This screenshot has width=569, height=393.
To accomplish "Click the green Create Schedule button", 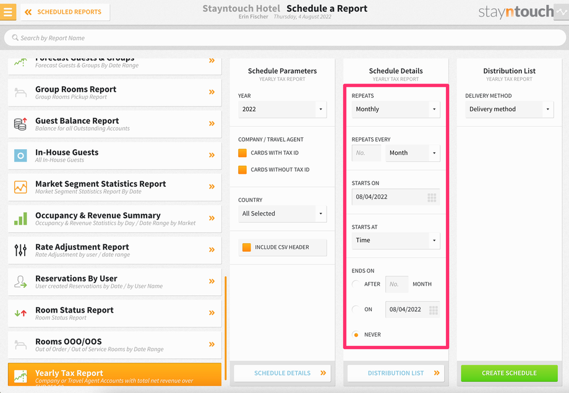I will coord(509,373).
